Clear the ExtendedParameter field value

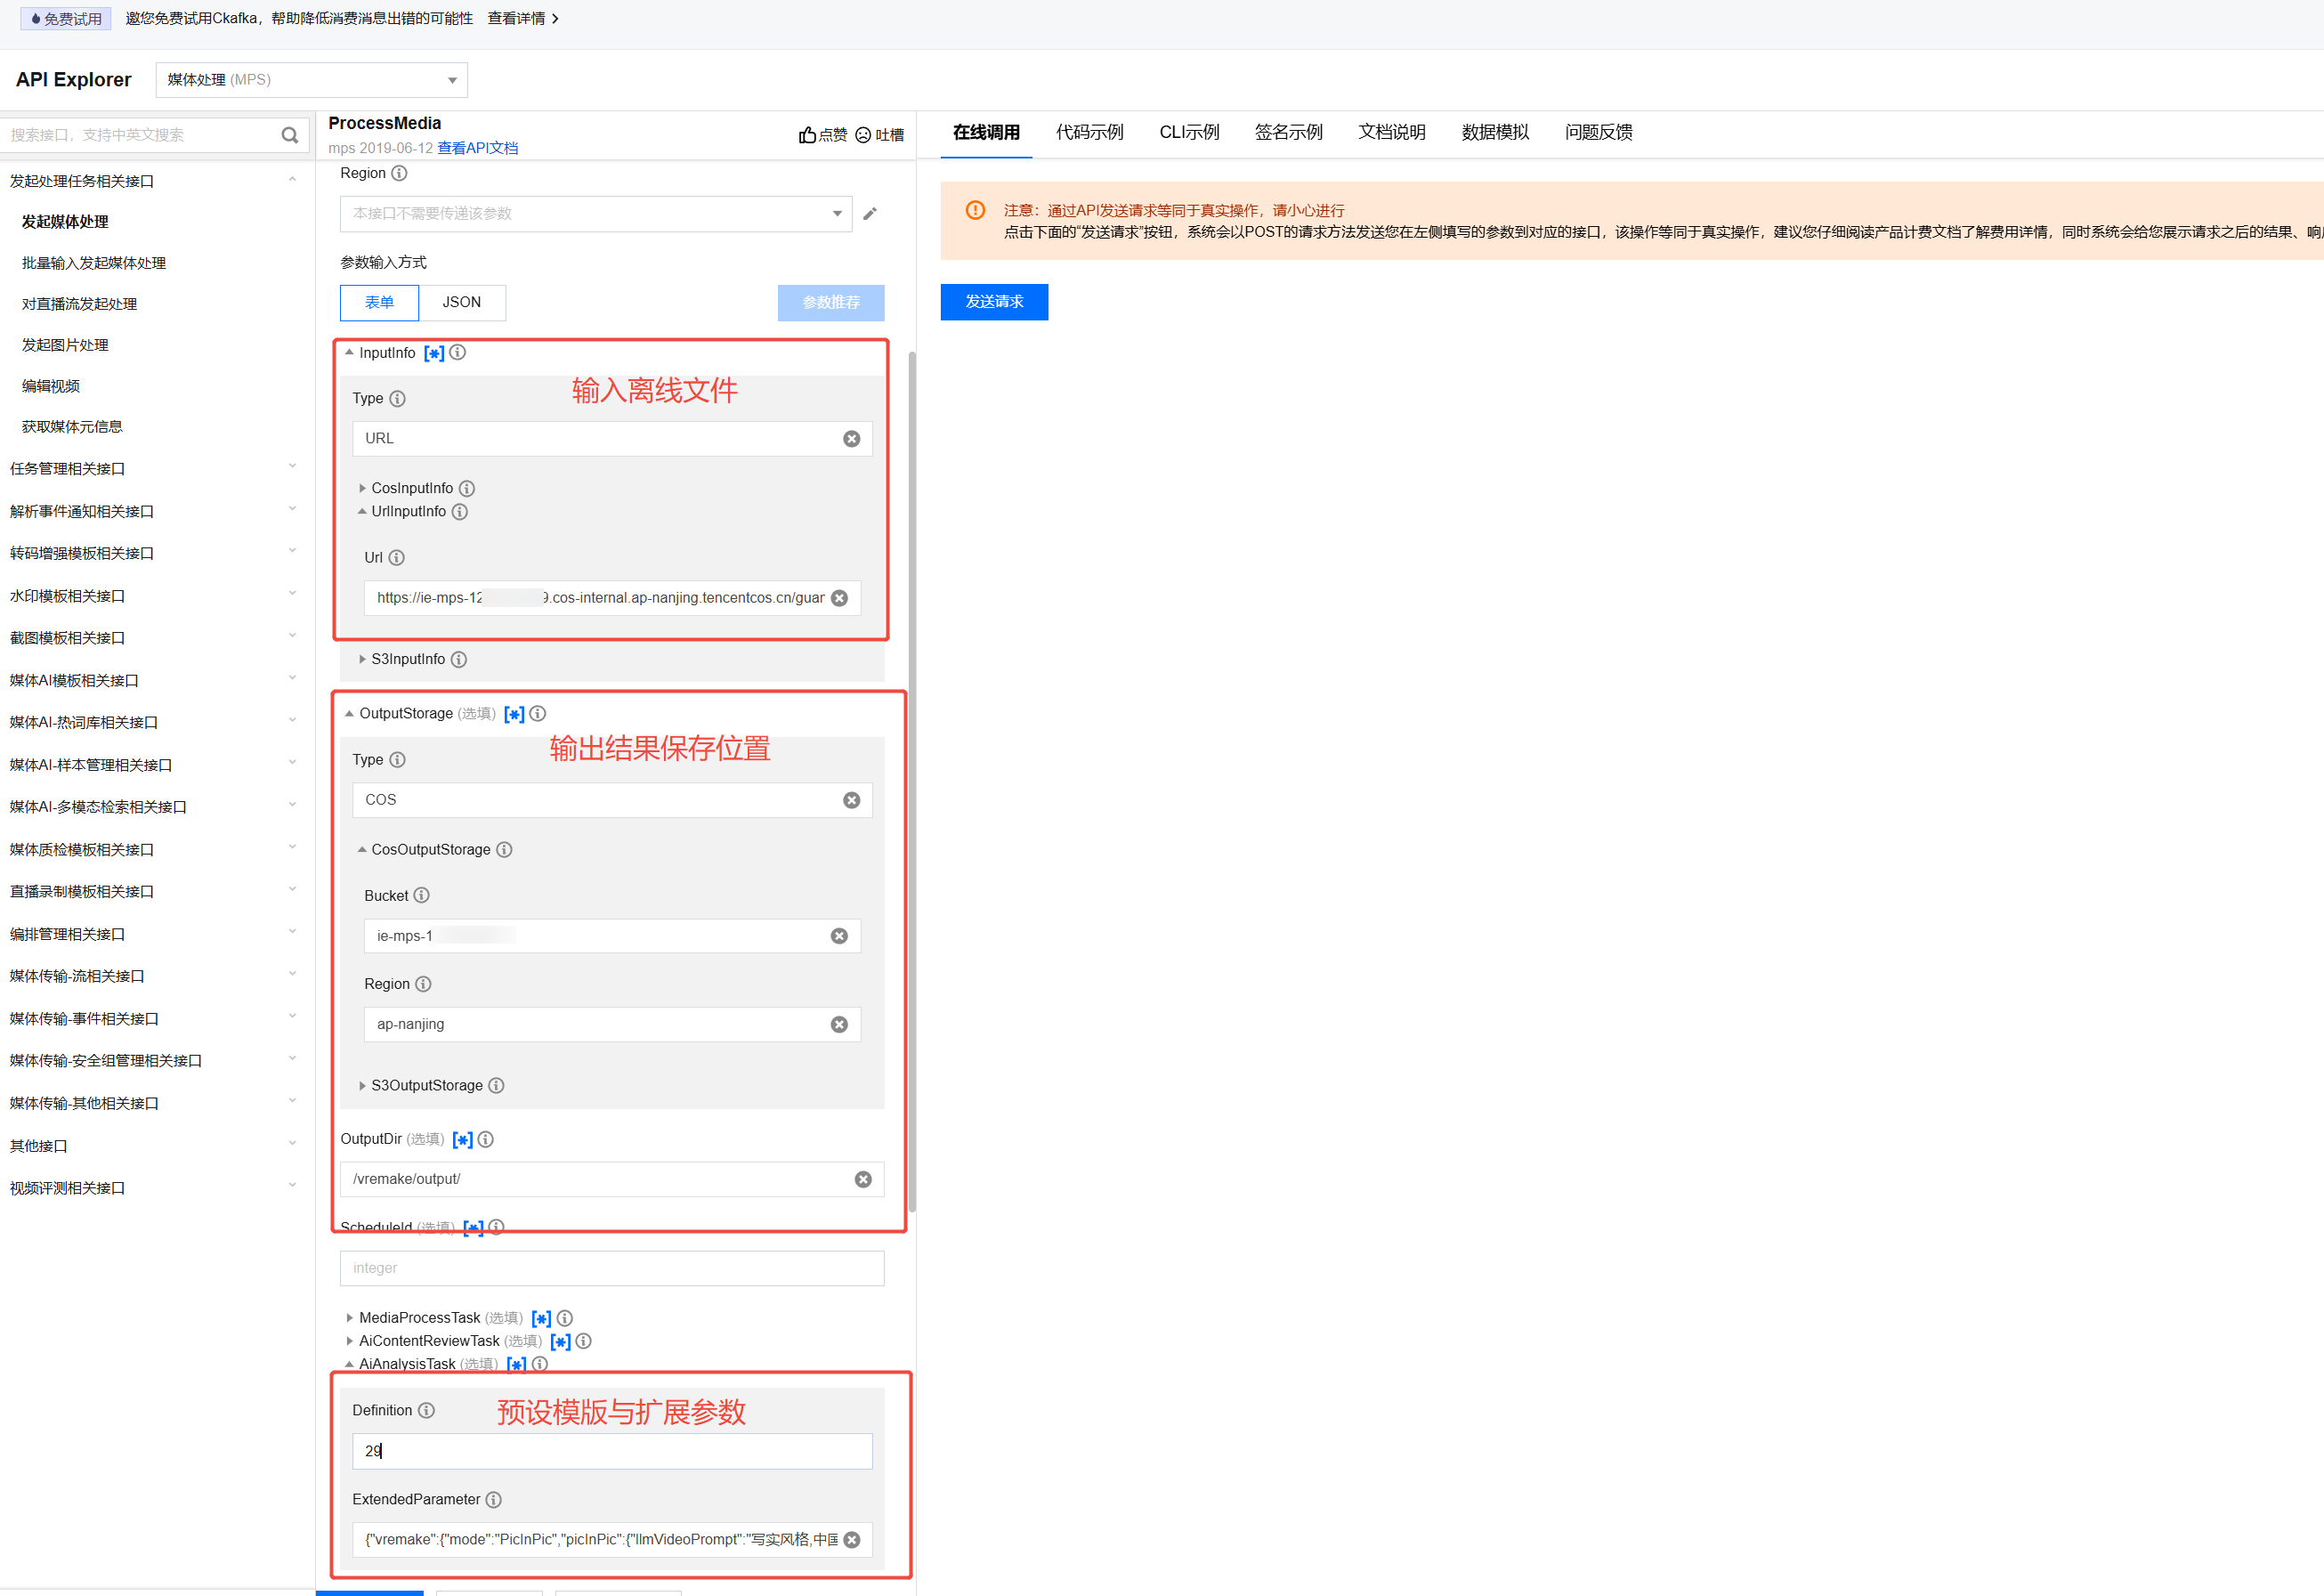[852, 1540]
